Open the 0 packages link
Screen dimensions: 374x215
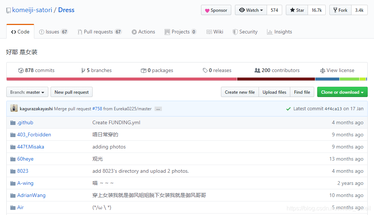point(157,71)
